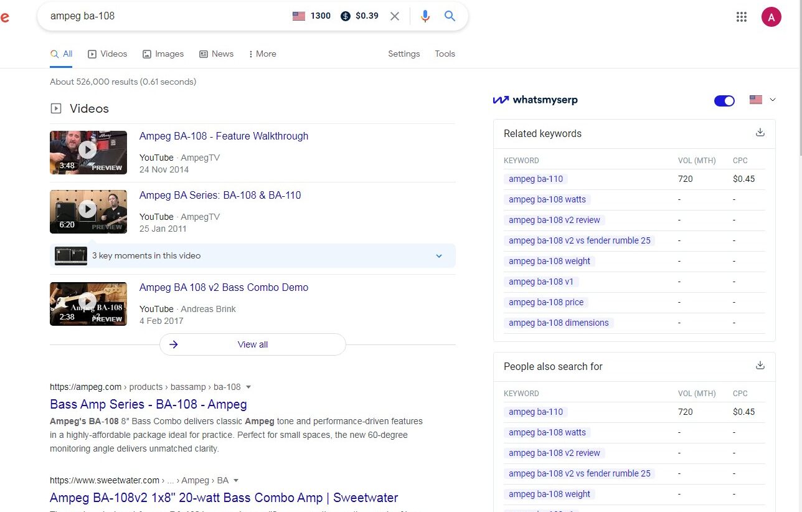The height and width of the screenshot is (512, 802).
Task: Switch to the Images tab
Action: coord(163,54)
